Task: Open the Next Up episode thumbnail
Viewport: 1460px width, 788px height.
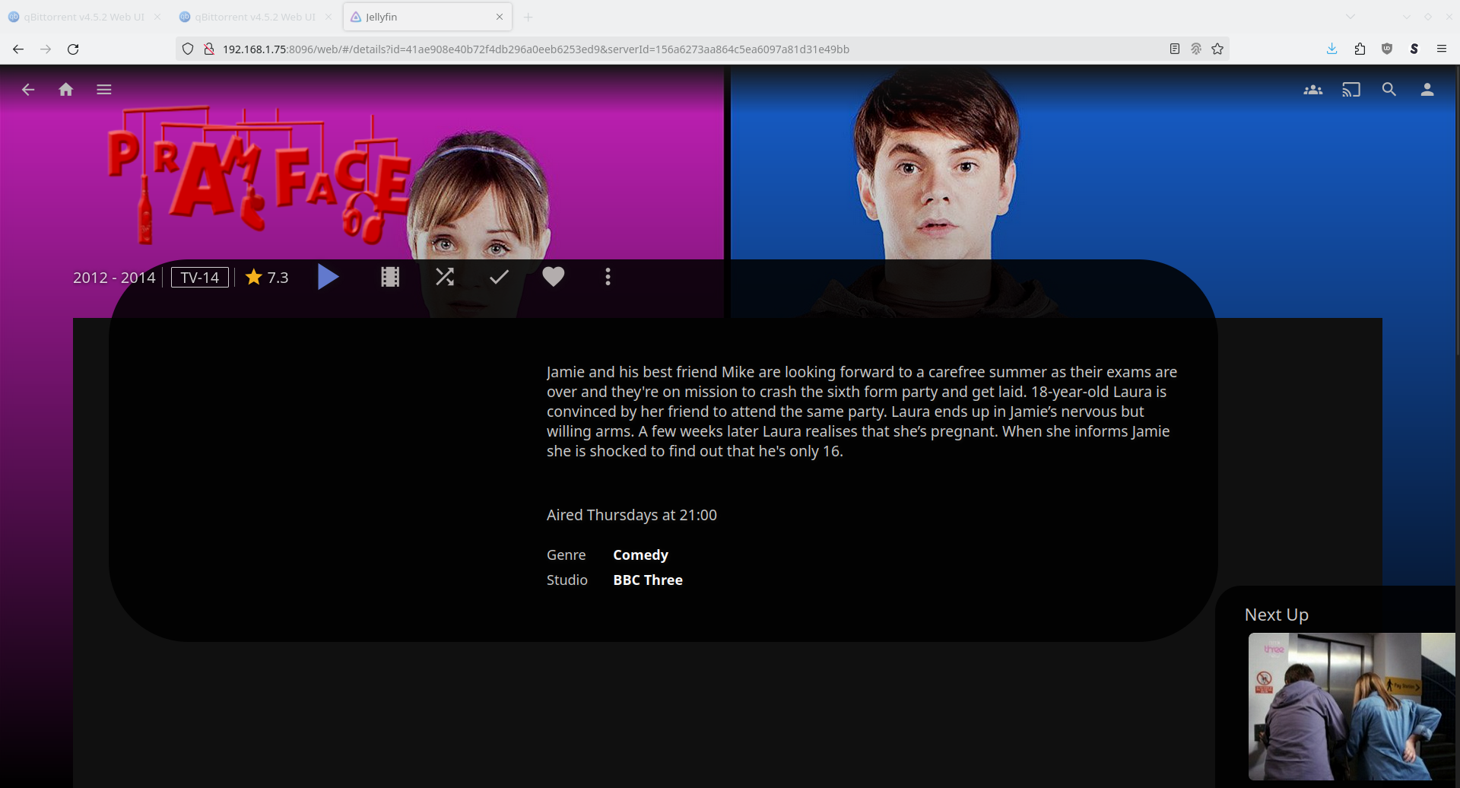Action: 1350,706
